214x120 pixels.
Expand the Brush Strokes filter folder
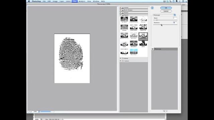pyautogui.click(x=120, y=10)
